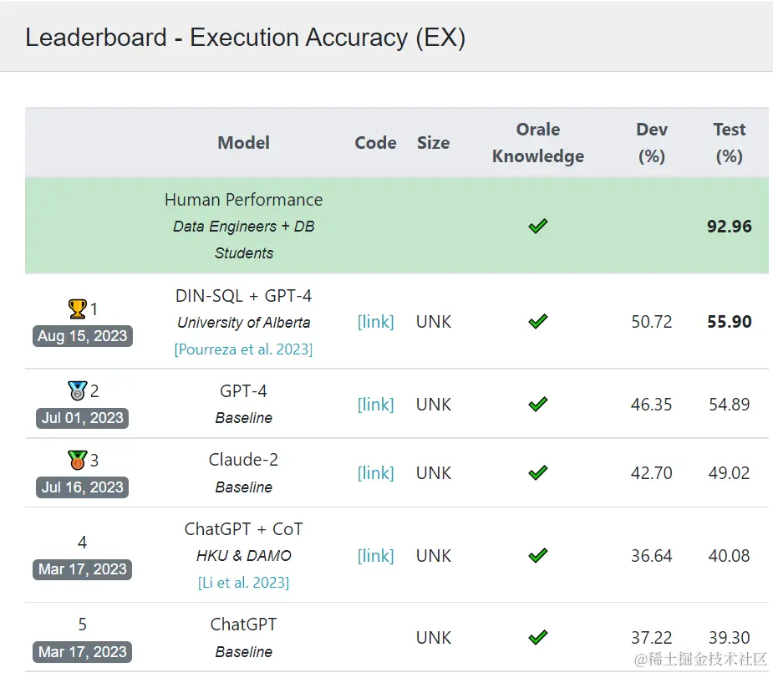This screenshot has height=673, width=773.
Task: Click the green checkmark in ChatGPT + CoT row
Action: 538,555
